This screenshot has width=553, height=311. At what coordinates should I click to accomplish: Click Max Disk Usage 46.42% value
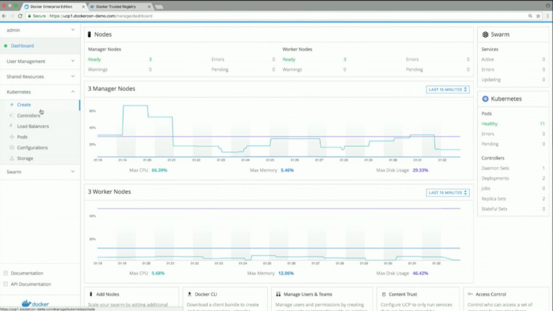click(420, 273)
